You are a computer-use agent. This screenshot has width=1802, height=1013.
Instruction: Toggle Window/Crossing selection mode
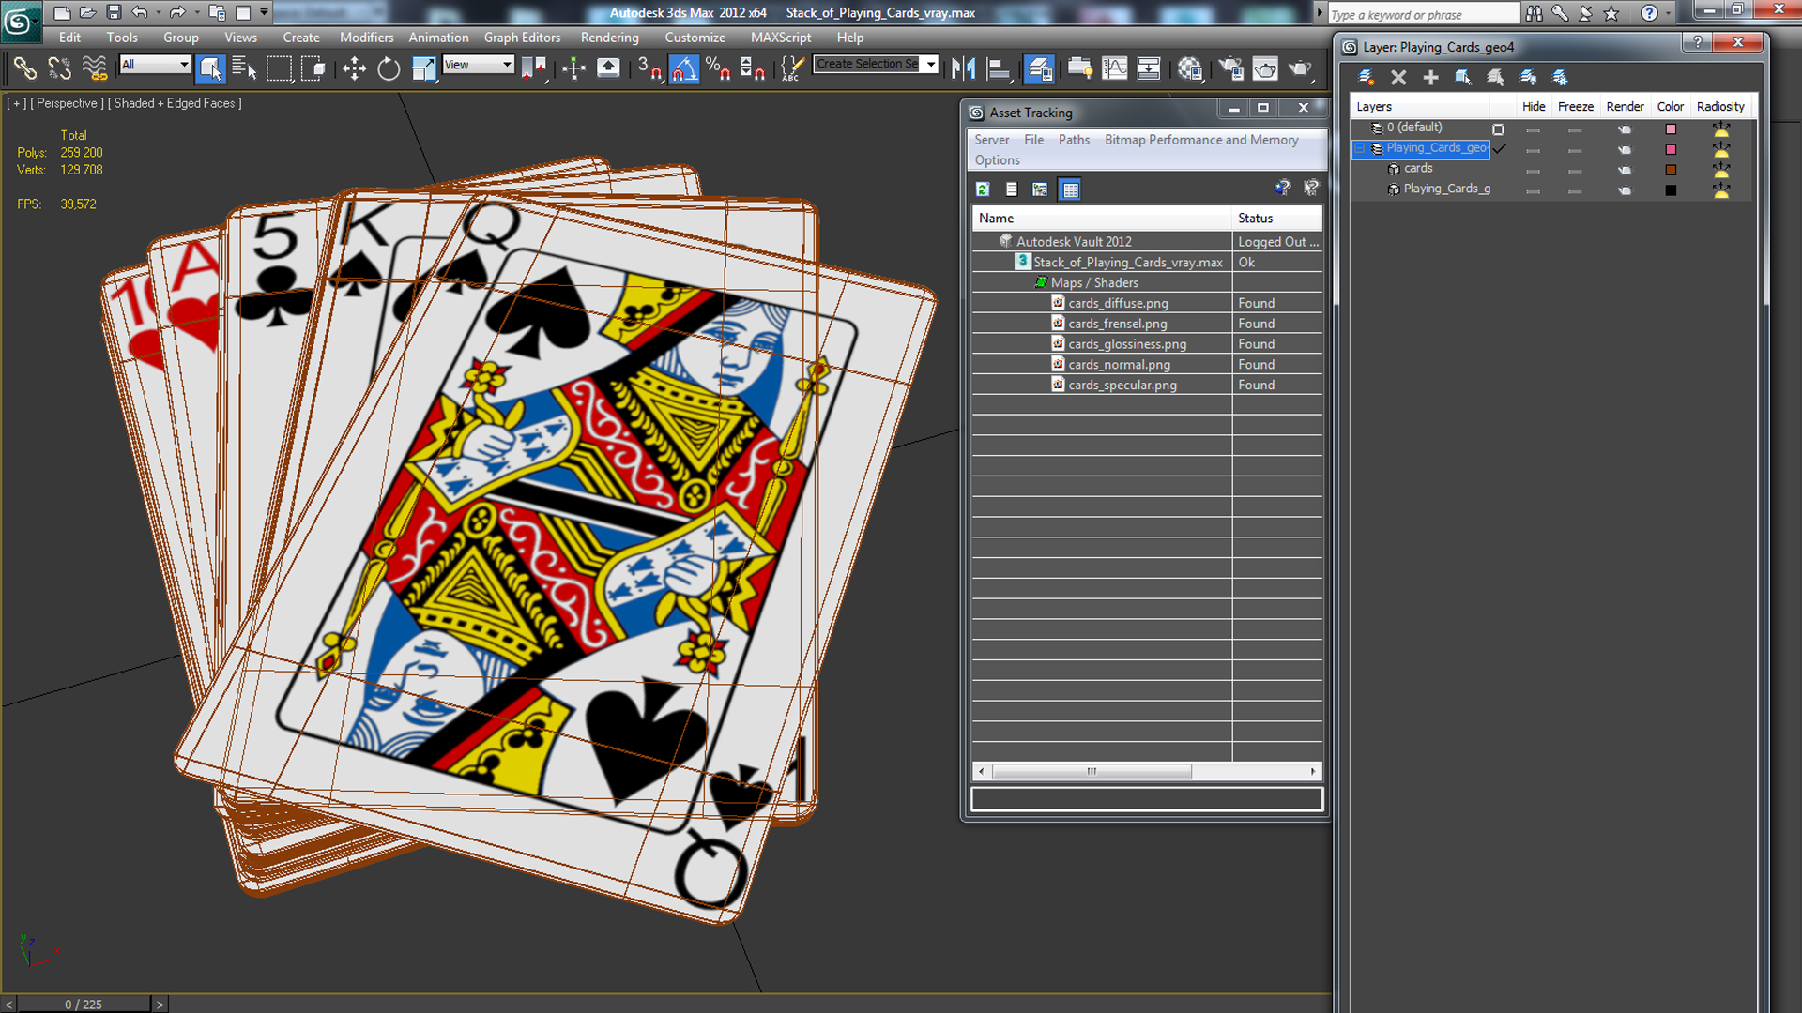(313, 68)
